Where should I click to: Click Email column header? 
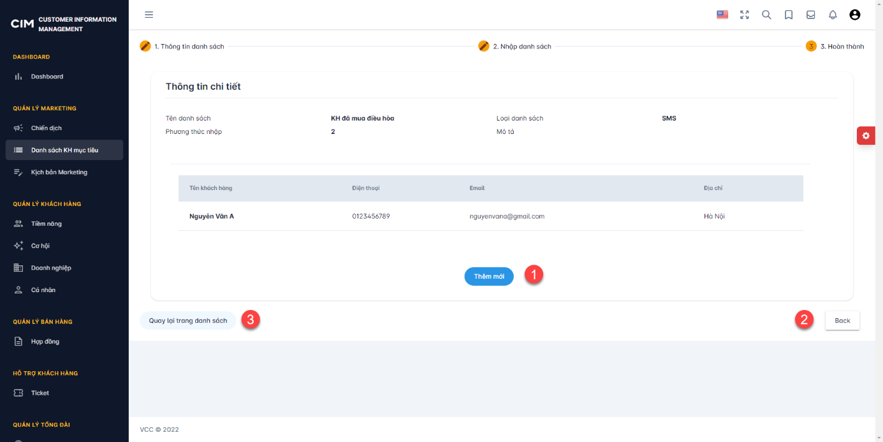[x=477, y=188]
